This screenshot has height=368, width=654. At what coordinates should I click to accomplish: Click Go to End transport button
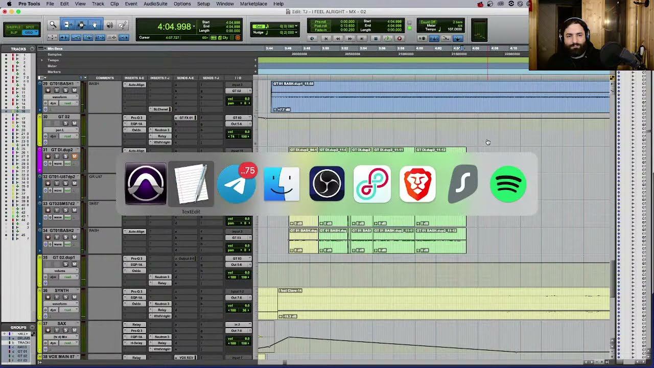[x=362, y=38]
